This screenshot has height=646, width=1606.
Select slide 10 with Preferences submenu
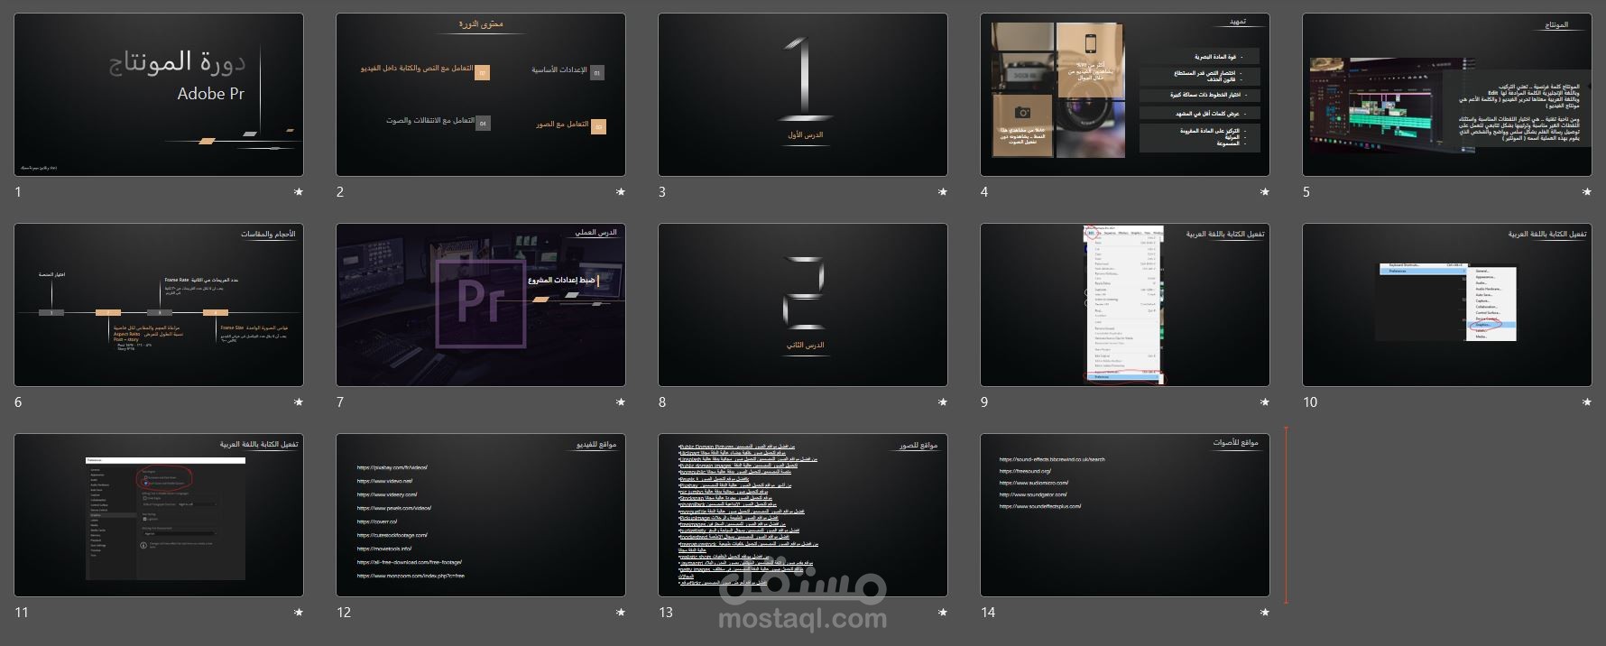[1447, 305]
